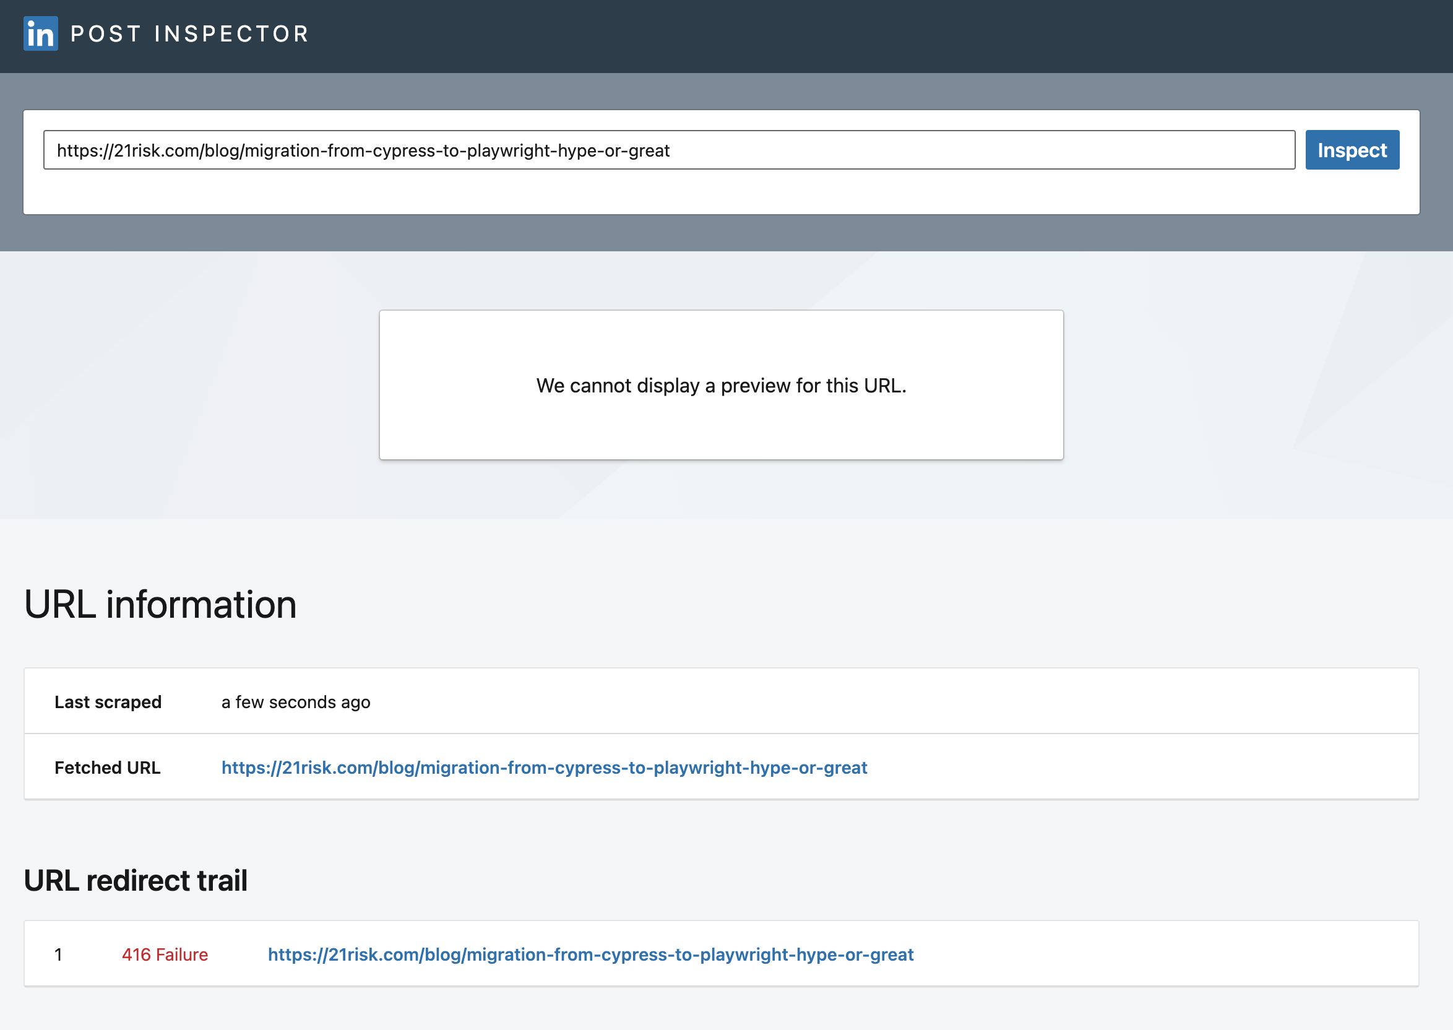The image size is (1453, 1030).
Task: Open the redirect trail URL link
Action: [x=590, y=954]
